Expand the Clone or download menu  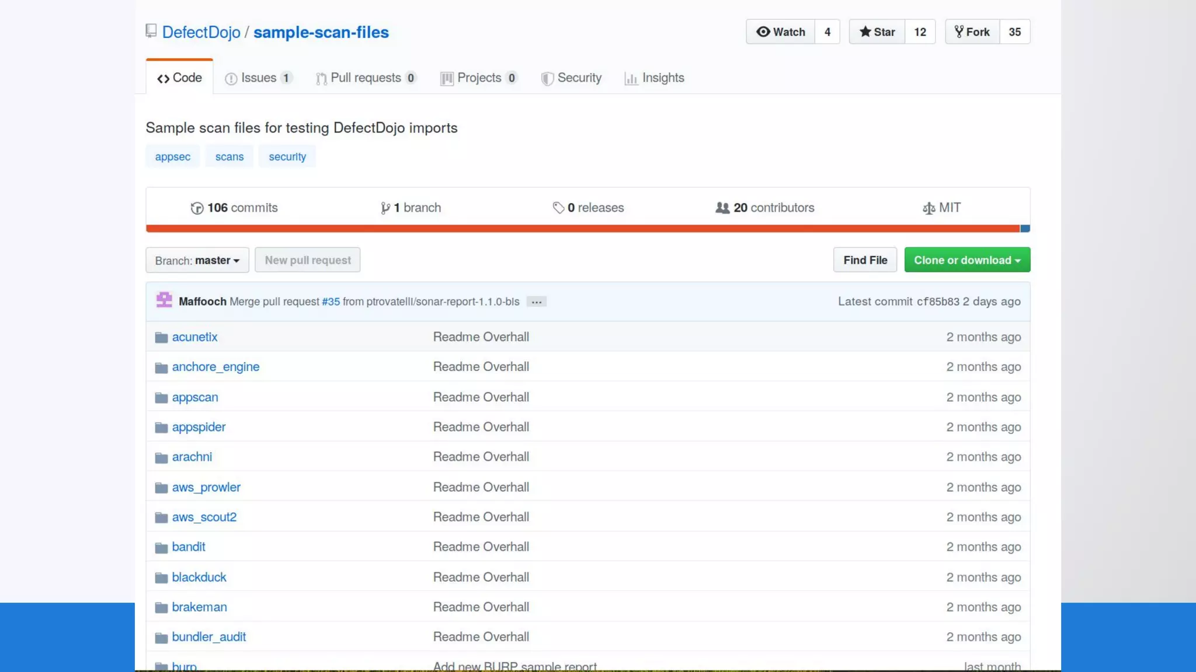966,260
